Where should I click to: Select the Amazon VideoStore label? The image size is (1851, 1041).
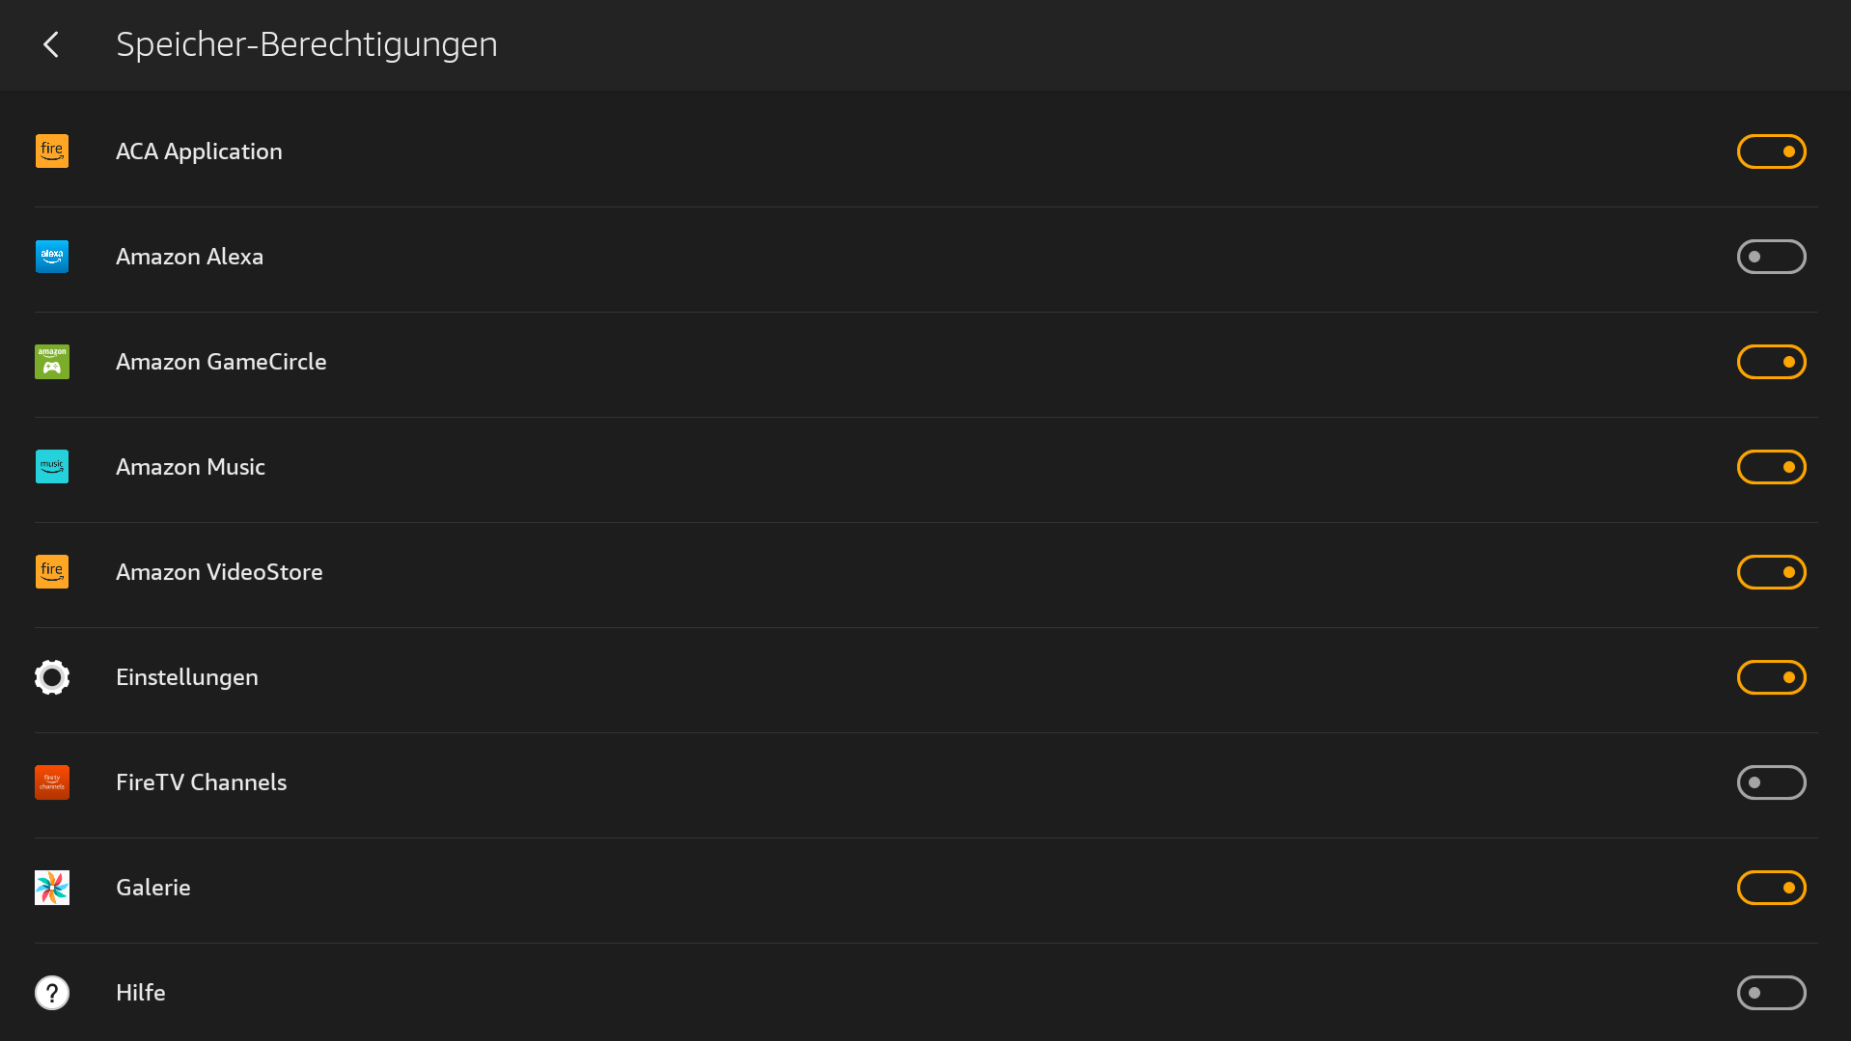click(219, 572)
